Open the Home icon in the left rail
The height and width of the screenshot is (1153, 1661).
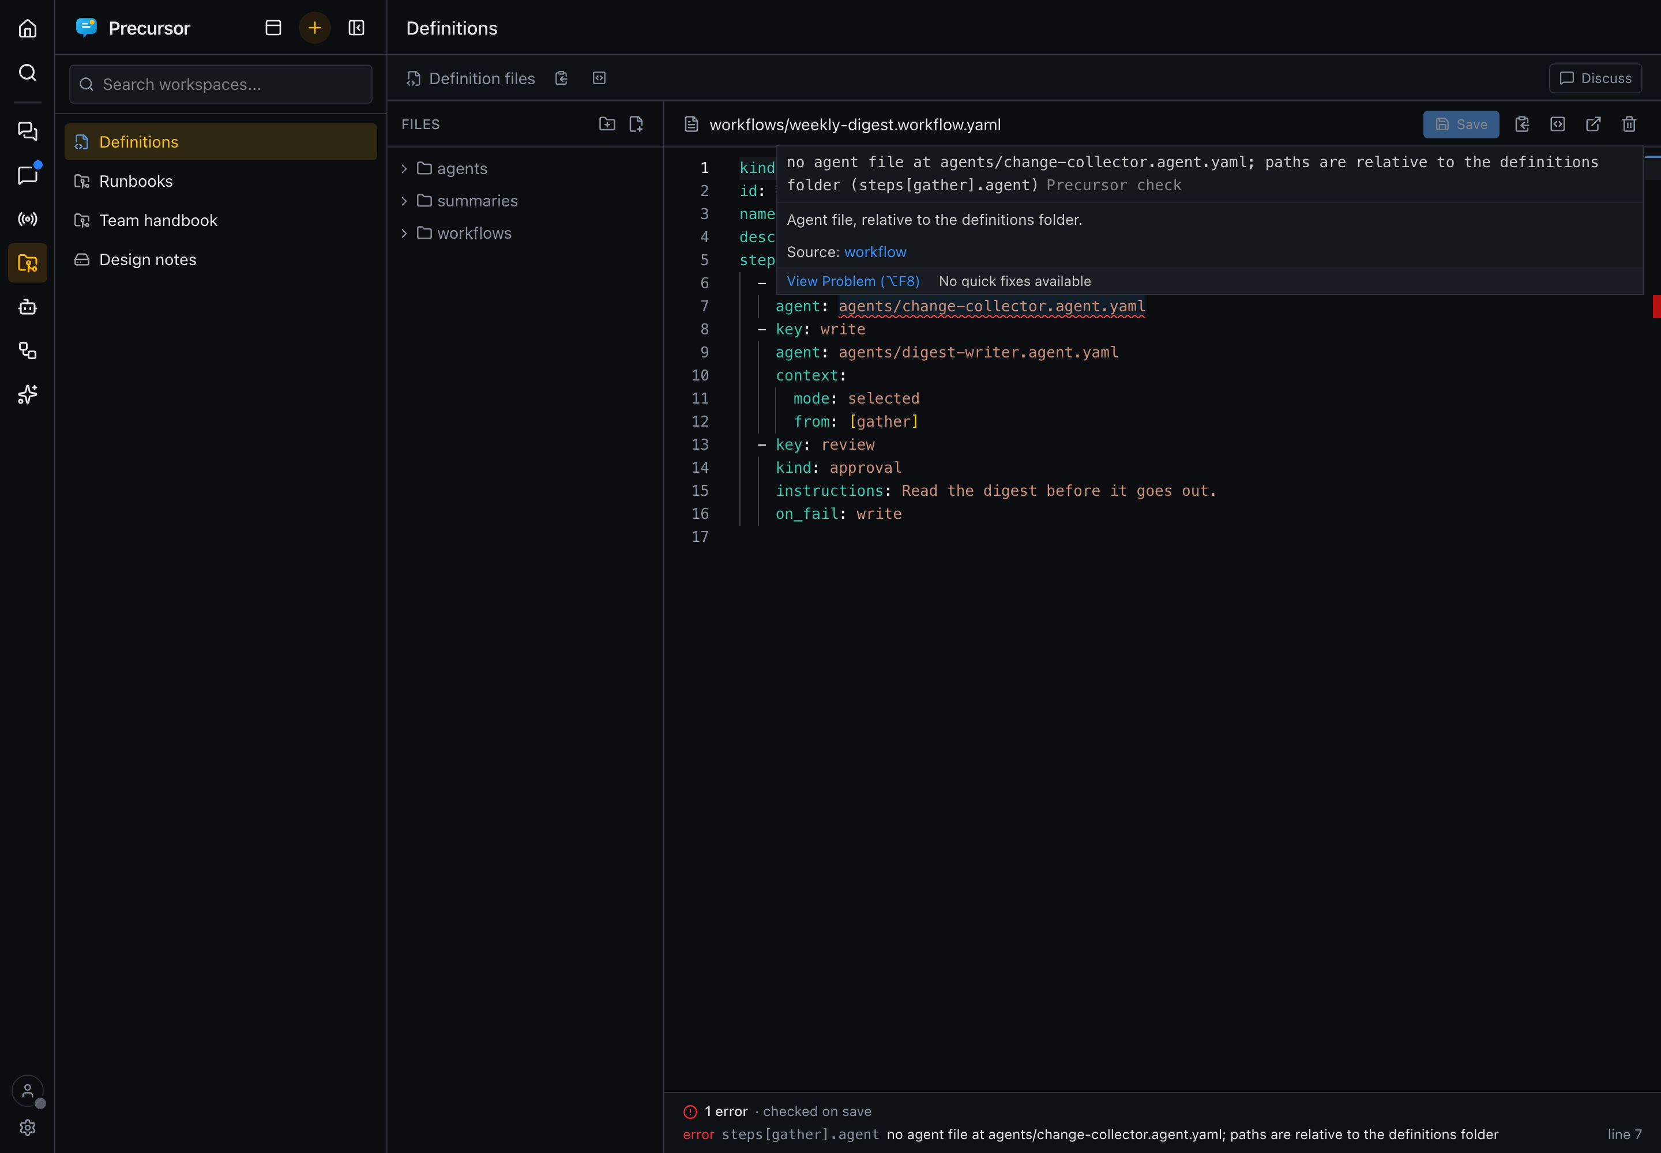[x=28, y=28]
